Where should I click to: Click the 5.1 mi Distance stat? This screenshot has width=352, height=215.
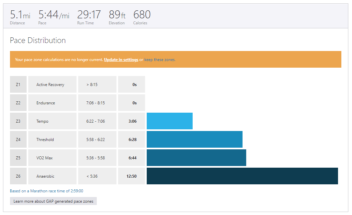[20, 17]
